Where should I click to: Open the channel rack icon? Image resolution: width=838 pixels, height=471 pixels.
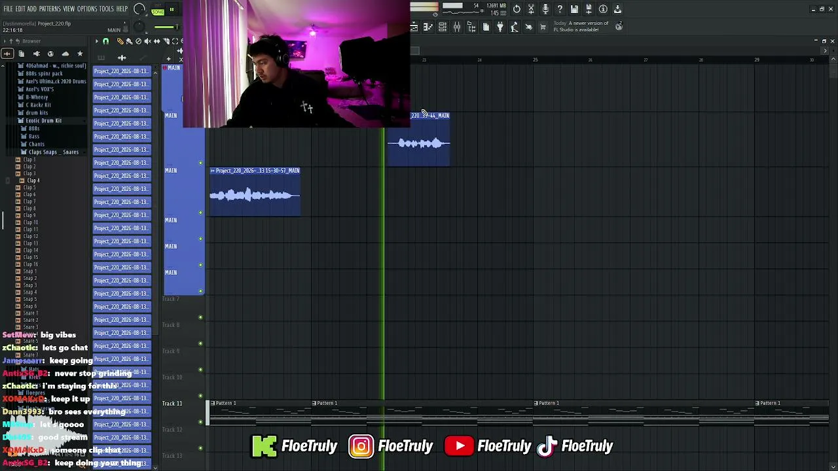[x=443, y=27]
